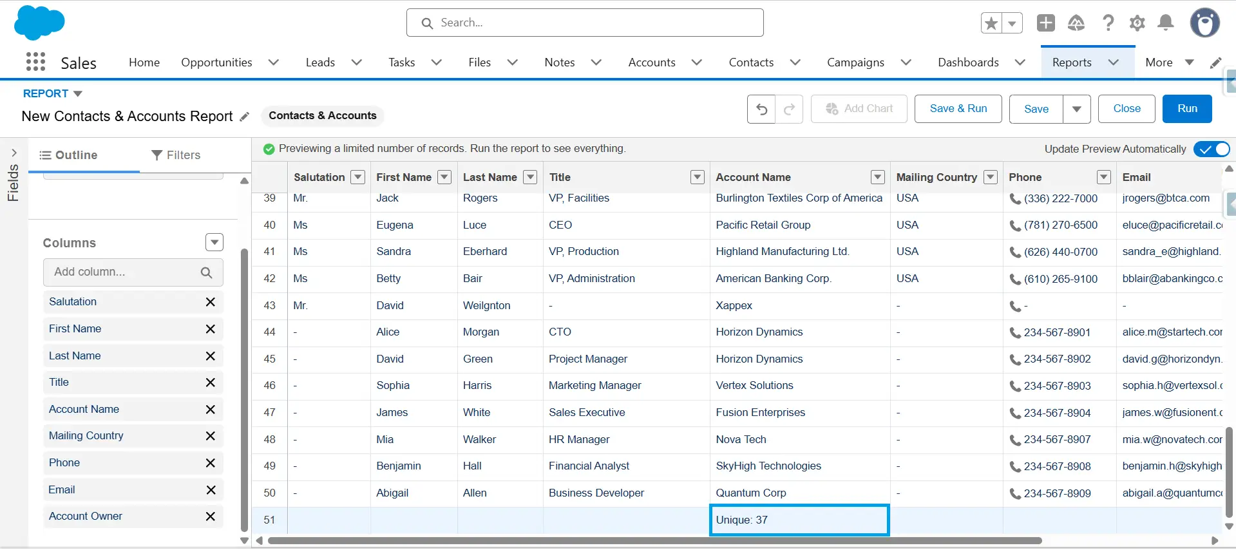Image resolution: width=1236 pixels, height=550 pixels.
Task: Click the Redo arrow button
Action: [789, 109]
